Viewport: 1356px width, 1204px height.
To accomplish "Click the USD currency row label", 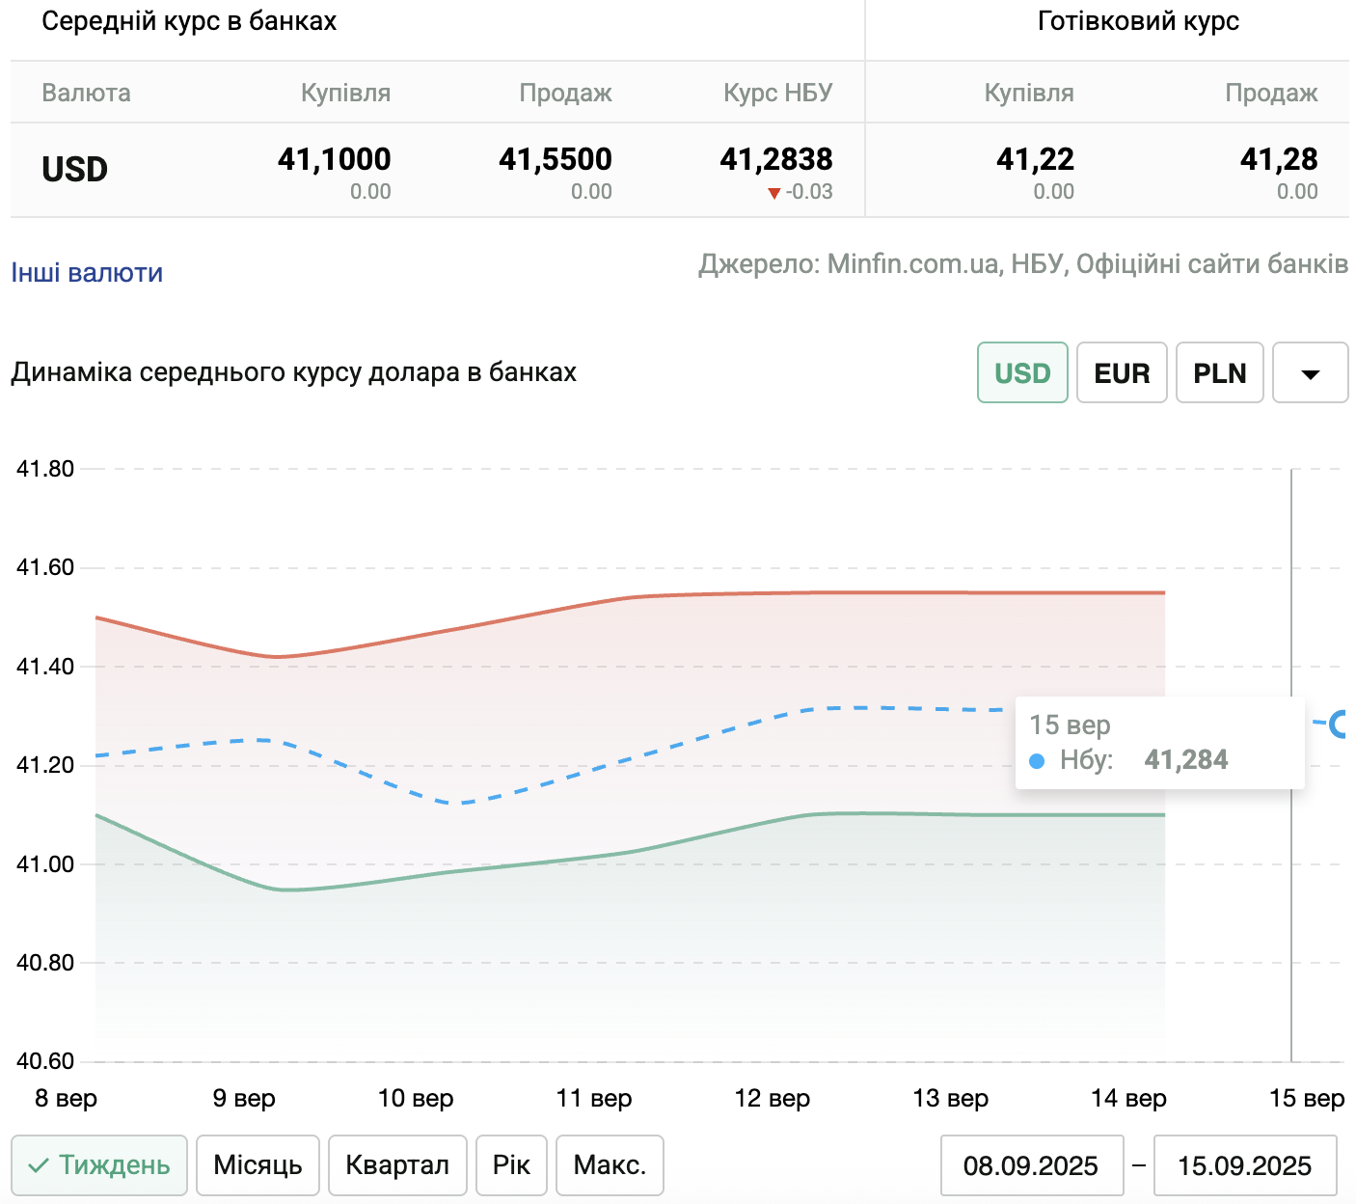I will pyautogui.click(x=74, y=170).
